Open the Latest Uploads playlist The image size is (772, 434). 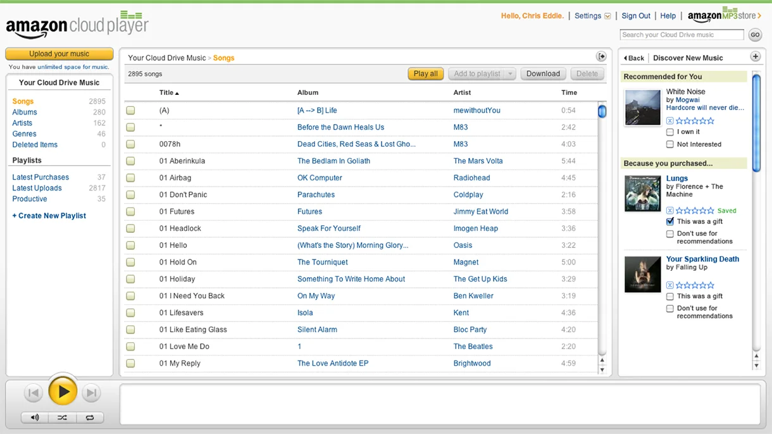point(37,188)
